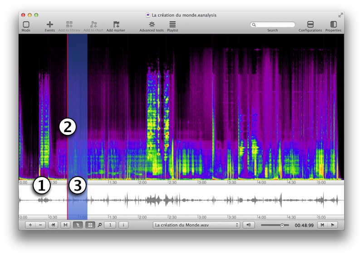The width and height of the screenshot is (363, 256).
Task: Click the zoom out minus button
Action: [40, 225]
